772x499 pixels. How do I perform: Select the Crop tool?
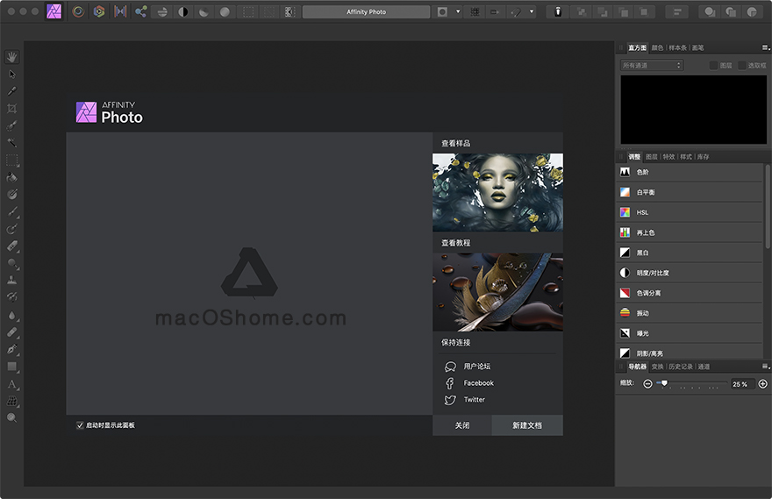click(x=11, y=108)
